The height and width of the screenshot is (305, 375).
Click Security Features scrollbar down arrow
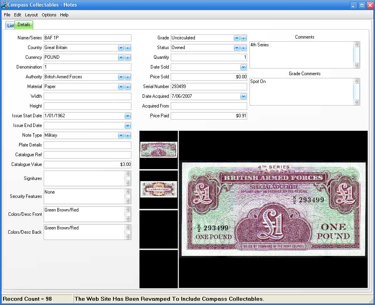click(128, 201)
